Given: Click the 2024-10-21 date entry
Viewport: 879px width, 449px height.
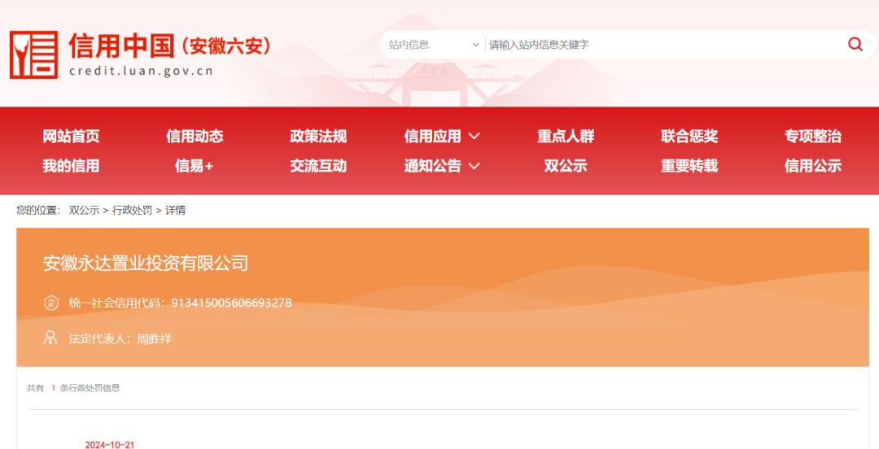Looking at the screenshot, I should point(110,444).
